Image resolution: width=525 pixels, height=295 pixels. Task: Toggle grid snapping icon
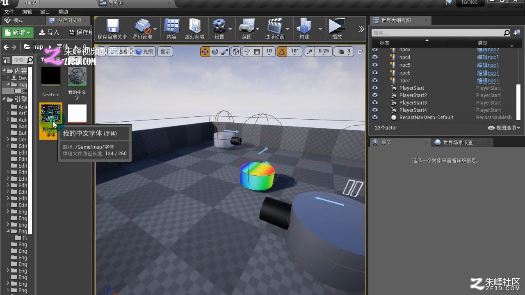(x=257, y=52)
